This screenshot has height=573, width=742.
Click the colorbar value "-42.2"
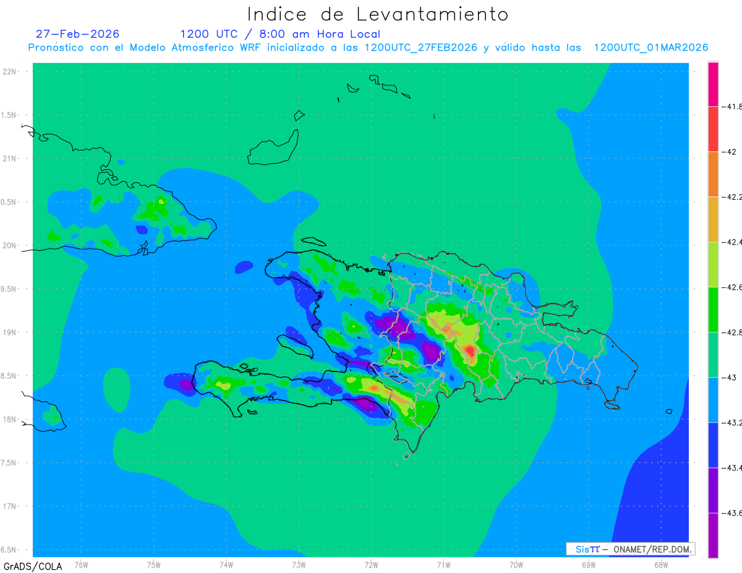tap(732, 197)
